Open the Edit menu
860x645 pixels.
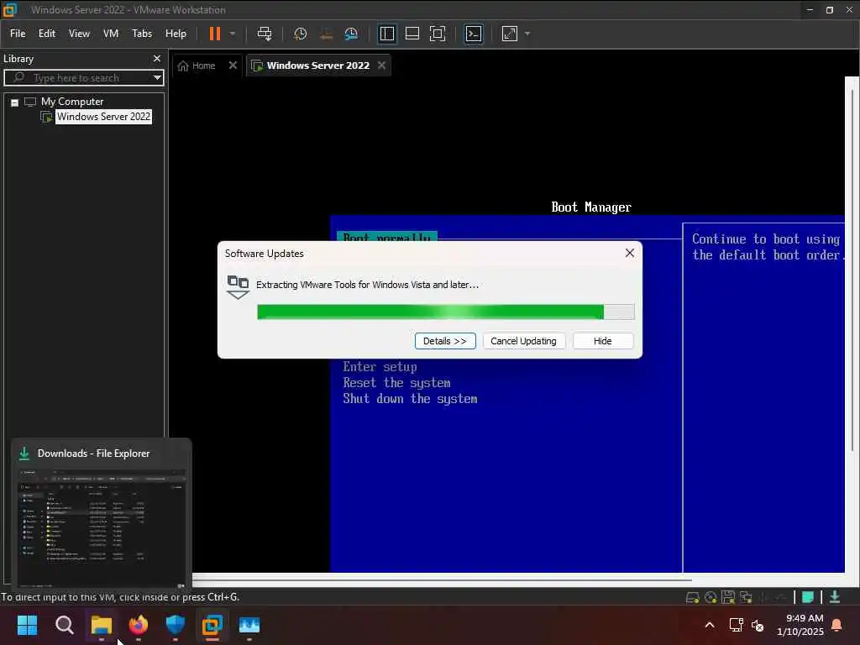(47, 34)
